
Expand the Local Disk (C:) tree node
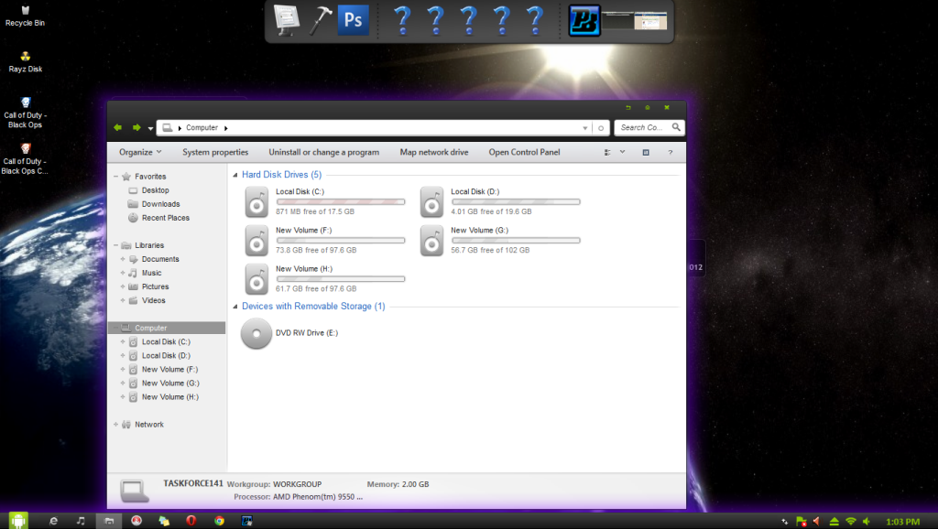coord(122,341)
